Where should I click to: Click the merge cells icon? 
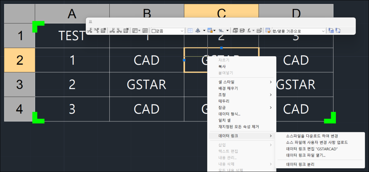(x=135, y=31)
